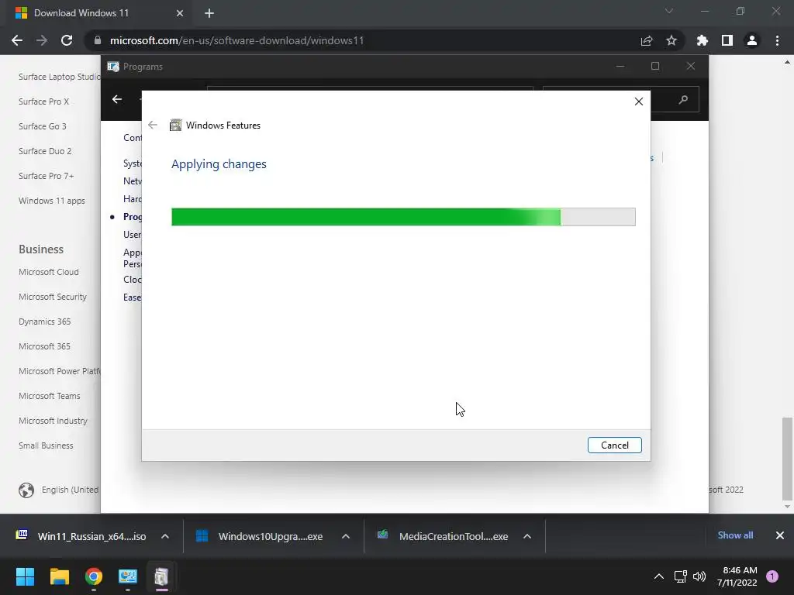Open Chrome profile menu
The height and width of the screenshot is (595, 794).
coord(752,40)
